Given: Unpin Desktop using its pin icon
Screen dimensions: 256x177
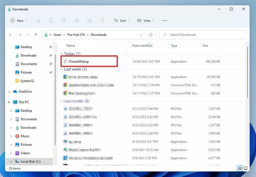Looking at the screenshot, I should pyautogui.click(x=51, y=47).
